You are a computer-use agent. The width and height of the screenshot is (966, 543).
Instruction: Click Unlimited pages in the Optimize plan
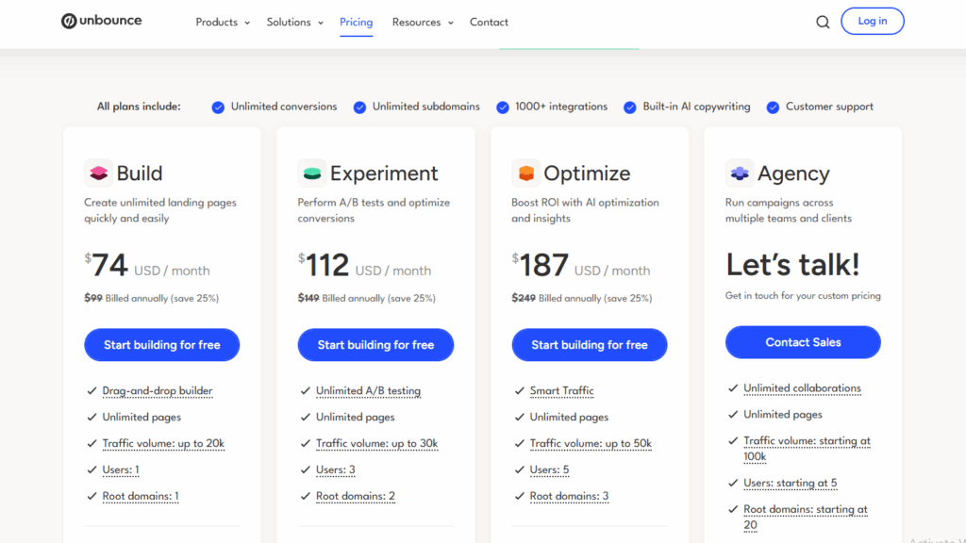[x=569, y=417]
